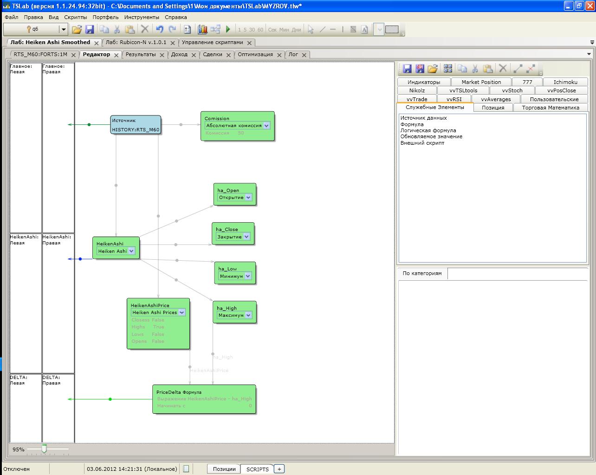The image size is (596, 475).
Task: Click the blue floppy save icon in main toolbar
Action: coord(90,29)
